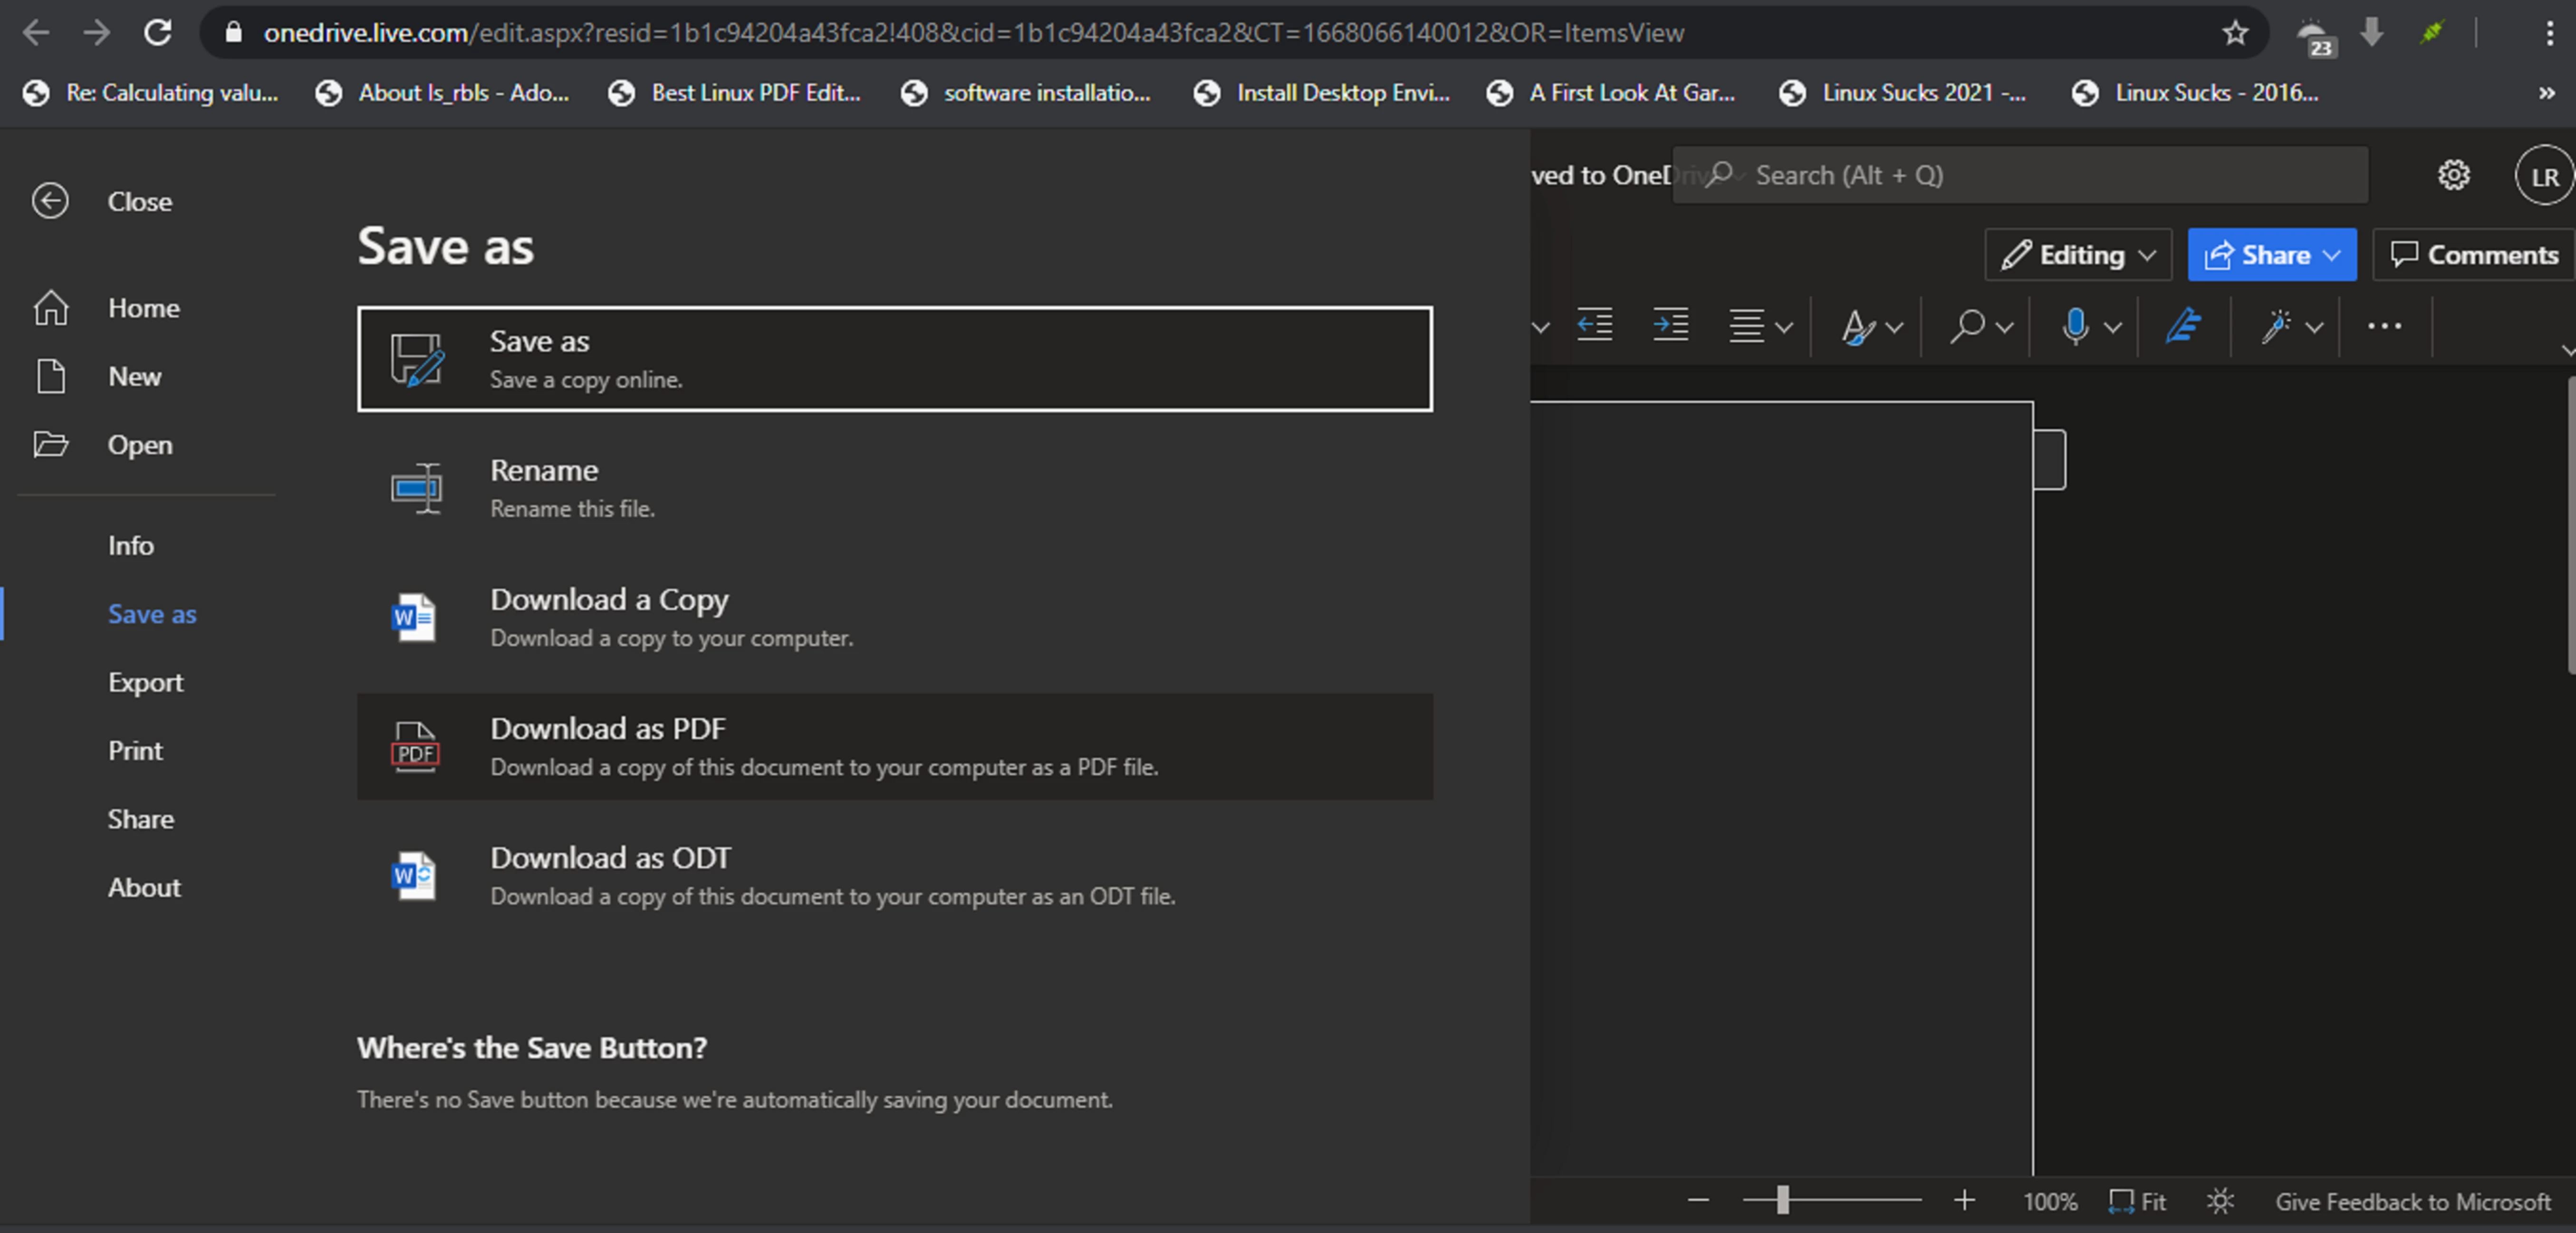
Task: Open the settings gear icon
Action: click(2452, 176)
